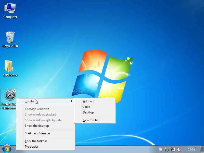Open taskbar Properties from the menu

46,147
